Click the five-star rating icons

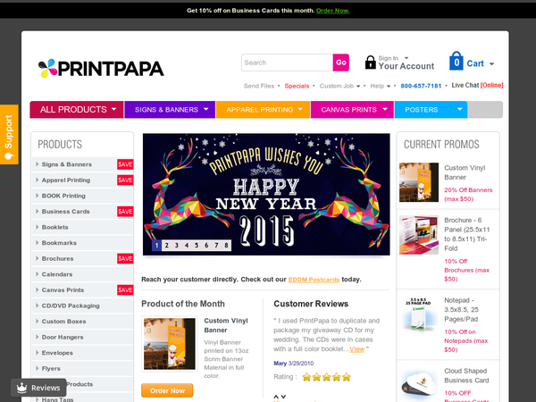click(327, 377)
